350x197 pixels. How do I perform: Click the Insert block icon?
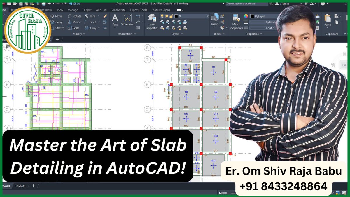(x=215, y=18)
